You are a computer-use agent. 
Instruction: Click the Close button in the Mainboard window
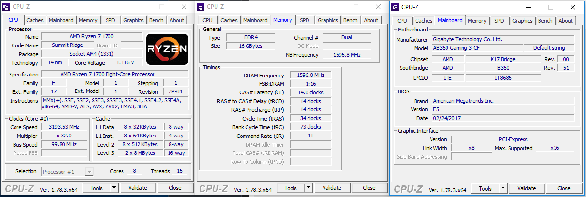coord(564,188)
